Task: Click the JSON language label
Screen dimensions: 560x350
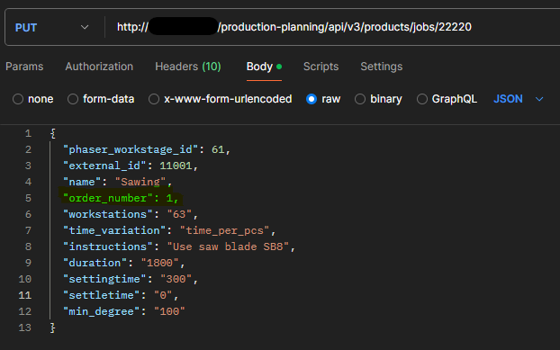Action: coord(508,99)
